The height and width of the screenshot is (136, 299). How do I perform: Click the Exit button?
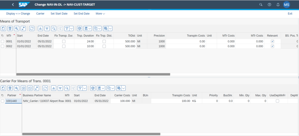290,13
